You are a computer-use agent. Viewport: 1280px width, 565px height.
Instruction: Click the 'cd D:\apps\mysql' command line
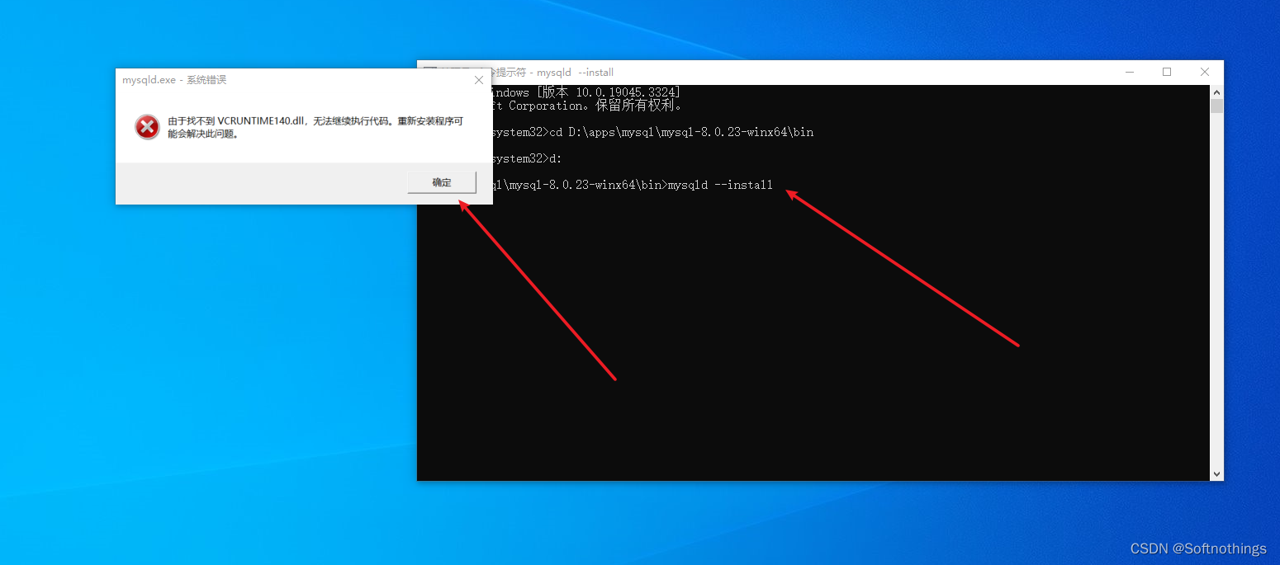tap(653, 132)
